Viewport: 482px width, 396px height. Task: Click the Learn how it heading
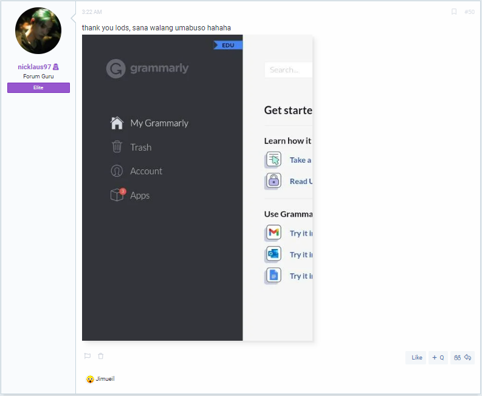(x=287, y=141)
